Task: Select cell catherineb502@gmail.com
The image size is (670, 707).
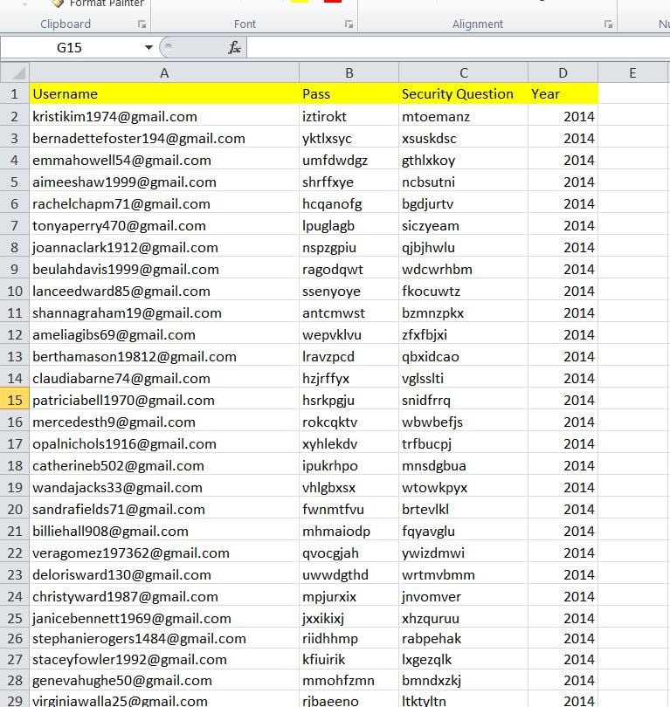Action: tap(164, 465)
